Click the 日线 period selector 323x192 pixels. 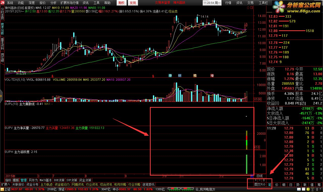point(260,176)
